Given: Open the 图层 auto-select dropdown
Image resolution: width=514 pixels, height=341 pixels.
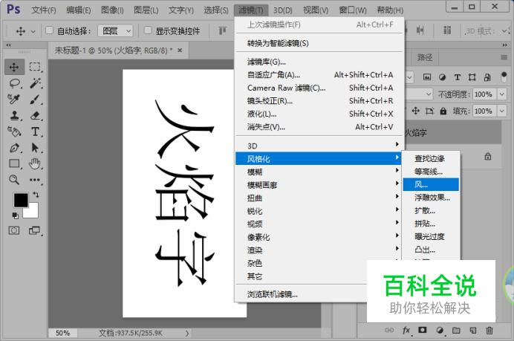Looking at the screenshot, I should tap(115, 31).
